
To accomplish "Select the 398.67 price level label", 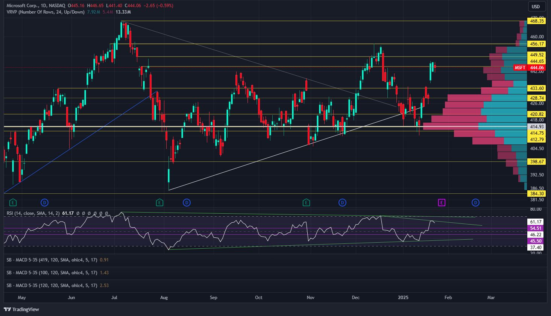I will (537, 162).
